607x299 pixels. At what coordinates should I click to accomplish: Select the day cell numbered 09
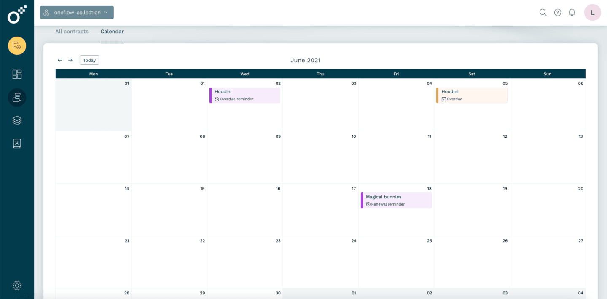[x=245, y=157]
